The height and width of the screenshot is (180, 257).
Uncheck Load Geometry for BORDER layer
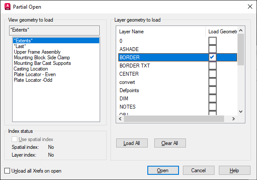point(212,57)
